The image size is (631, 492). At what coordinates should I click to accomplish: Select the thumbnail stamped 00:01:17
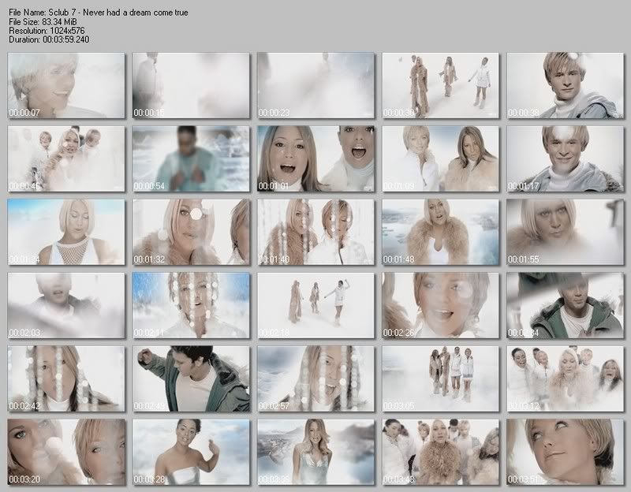click(x=566, y=159)
